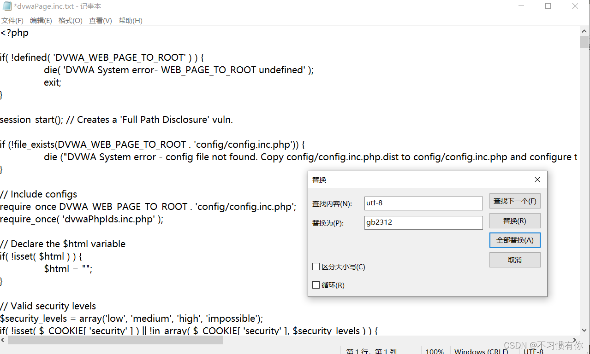Open the 帮助(H) menu
590x354 pixels.
tap(131, 21)
